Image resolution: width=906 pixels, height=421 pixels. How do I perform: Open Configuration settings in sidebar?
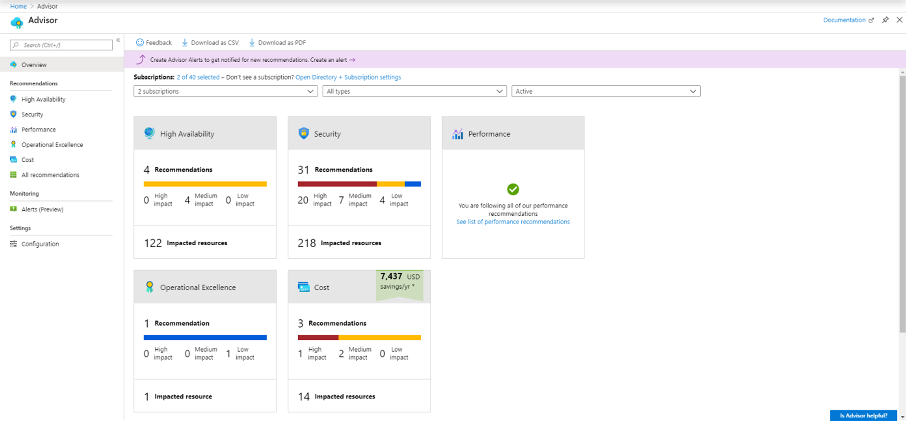[x=40, y=244]
